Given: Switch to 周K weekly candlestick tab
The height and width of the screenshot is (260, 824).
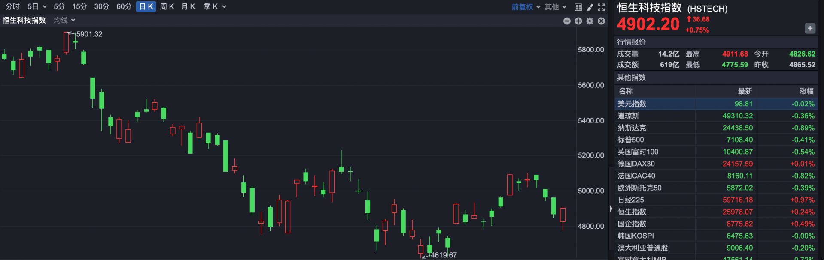Looking at the screenshot, I should [x=167, y=6].
